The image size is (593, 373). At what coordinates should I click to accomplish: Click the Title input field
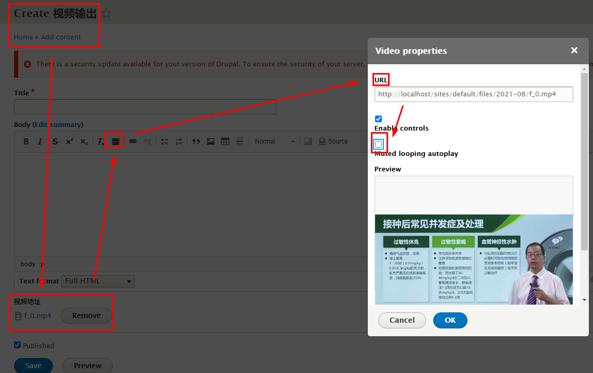coord(145,107)
